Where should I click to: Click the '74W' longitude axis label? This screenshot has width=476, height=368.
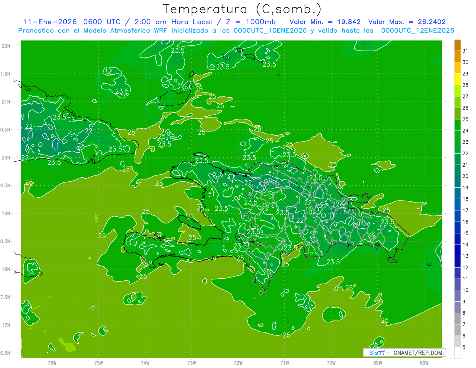(145, 362)
